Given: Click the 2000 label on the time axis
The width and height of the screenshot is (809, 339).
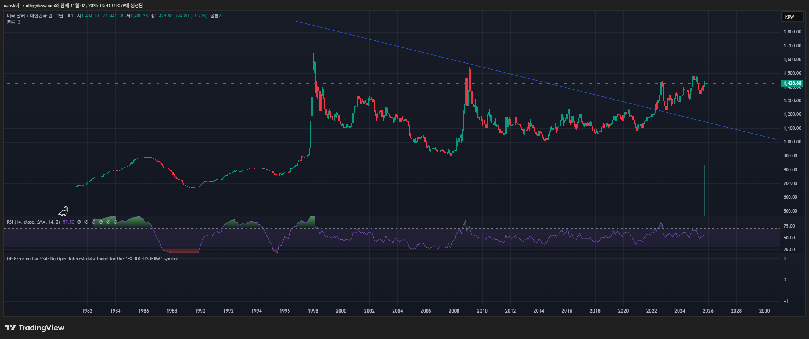Looking at the screenshot, I should click(341, 311).
